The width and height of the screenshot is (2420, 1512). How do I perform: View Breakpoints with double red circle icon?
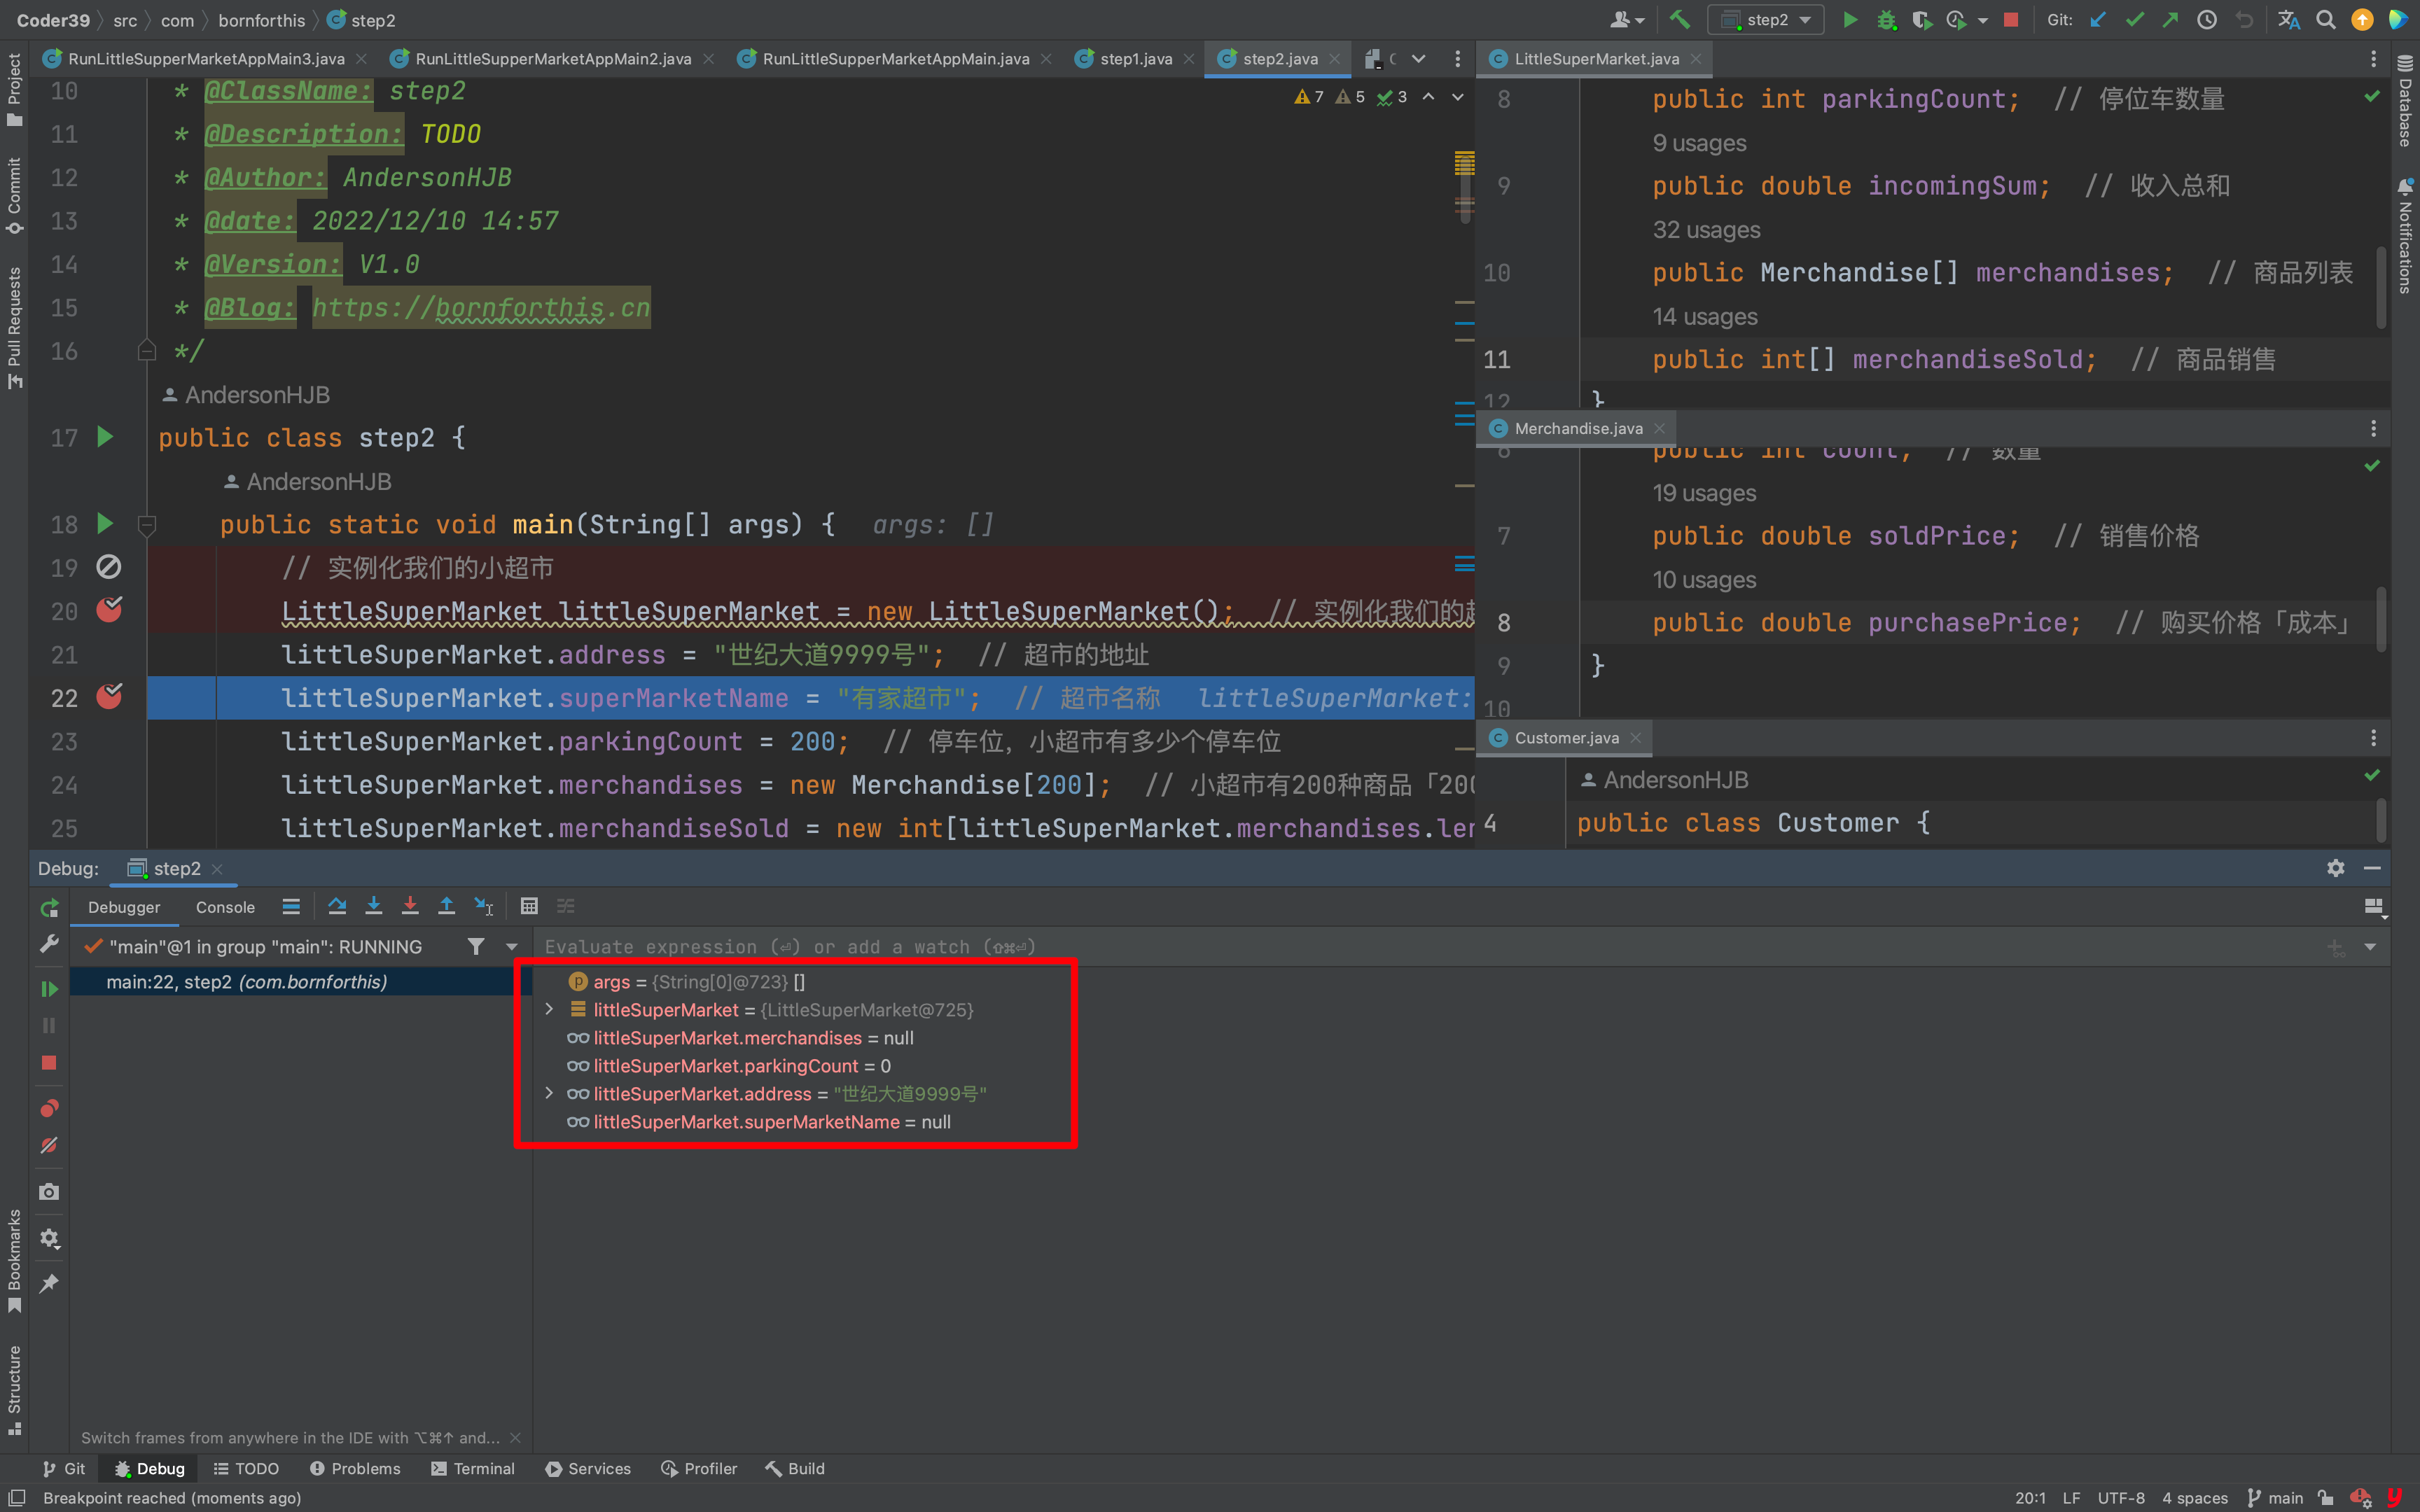pos(49,1108)
